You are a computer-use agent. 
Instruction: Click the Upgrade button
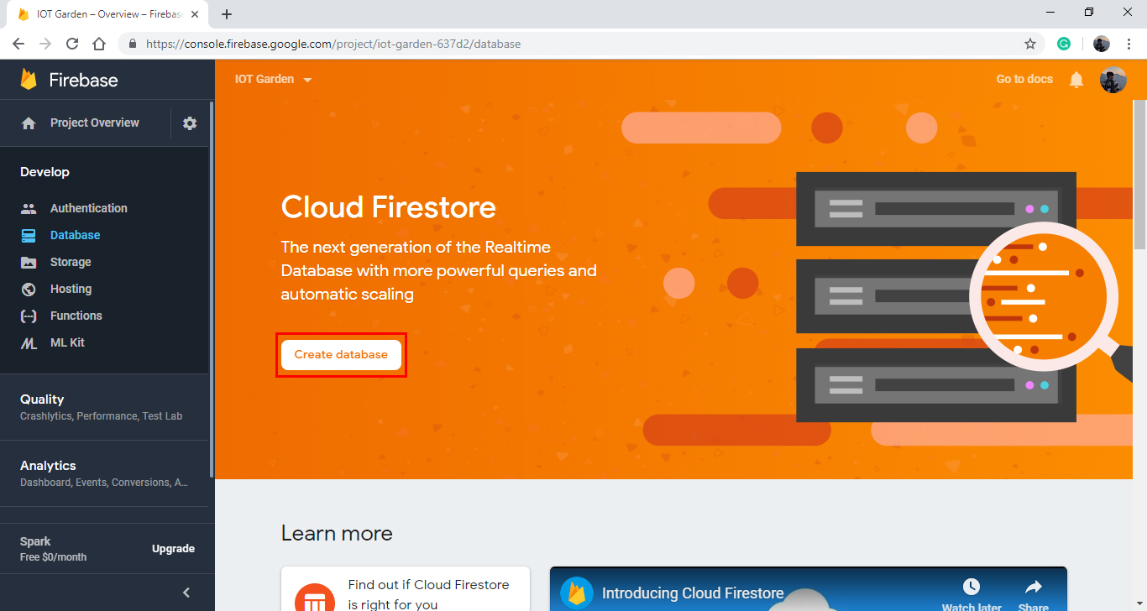click(173, 548)
